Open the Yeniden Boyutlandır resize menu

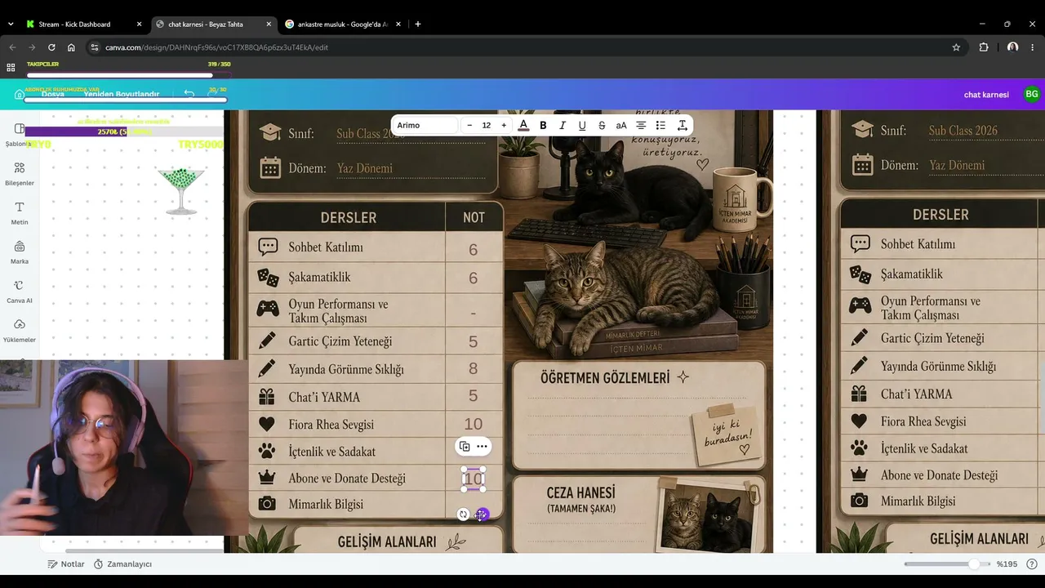[122, 94]
